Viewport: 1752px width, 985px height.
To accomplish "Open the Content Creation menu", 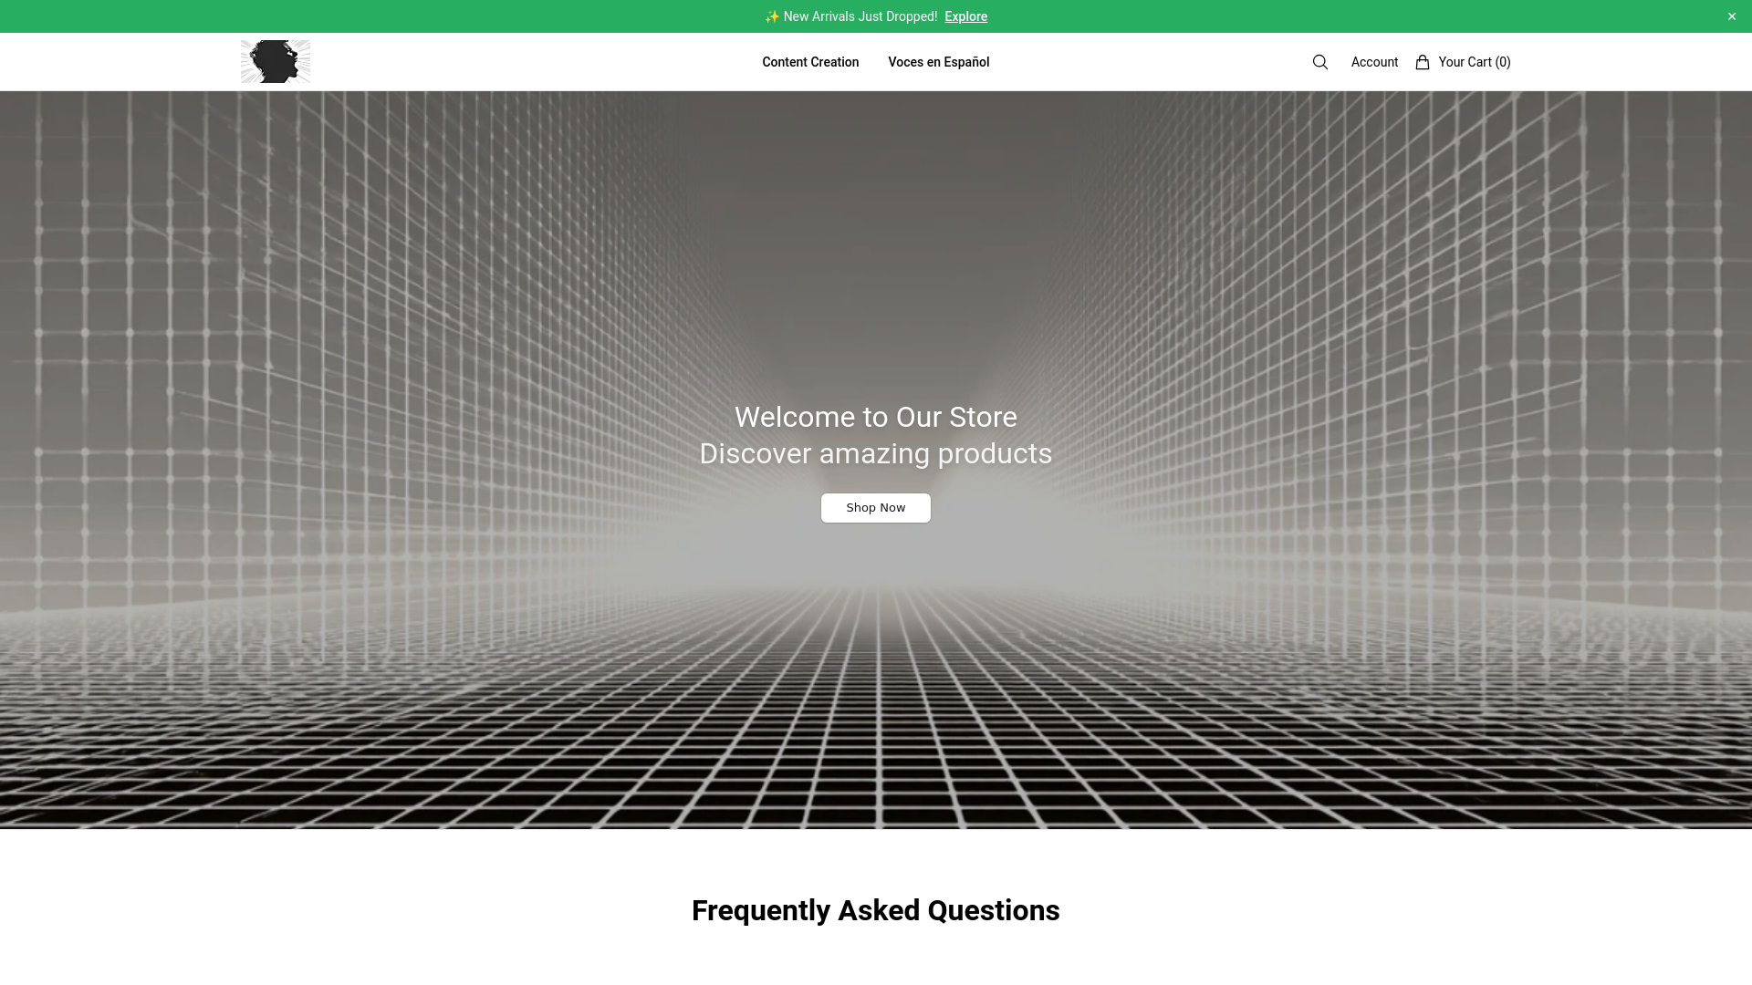I will tap(810, 62).
